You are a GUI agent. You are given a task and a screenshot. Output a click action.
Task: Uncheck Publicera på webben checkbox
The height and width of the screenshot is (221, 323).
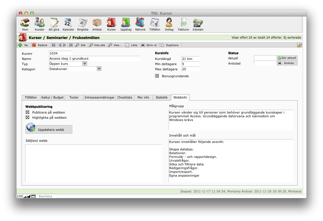pos(28,112)
